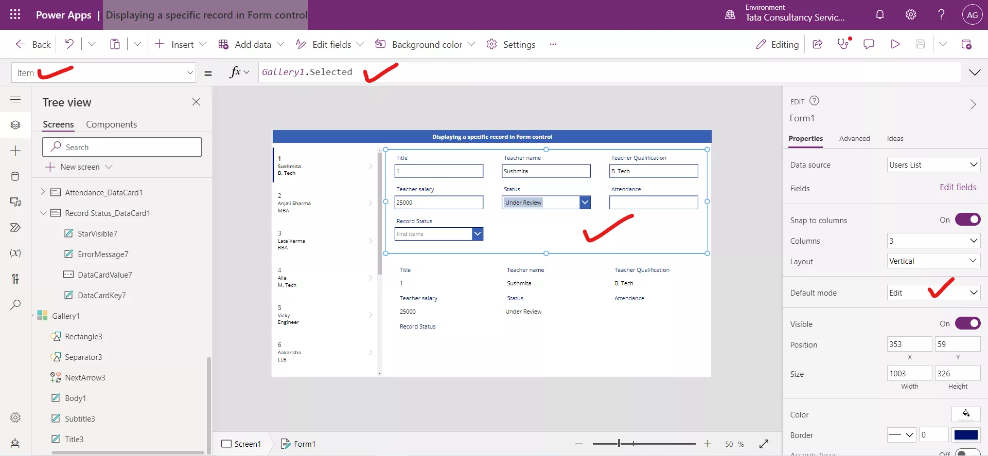988x456 pixels.
Task: Toggle the hamburger menu in left rail
Action: pos(15,99)
